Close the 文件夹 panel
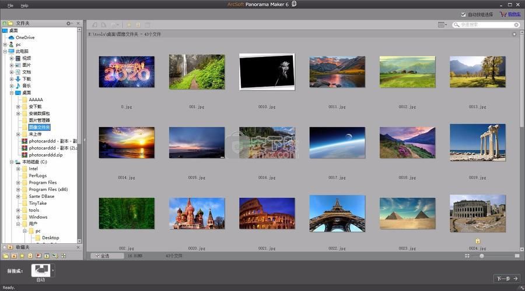This screenshot has width=525, height=291. pos(78,23)
